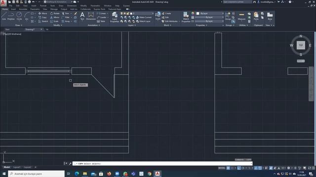This screenshot has height=177, width=316.
Task: Choose the Mirror command
Action: click(55, 18)
